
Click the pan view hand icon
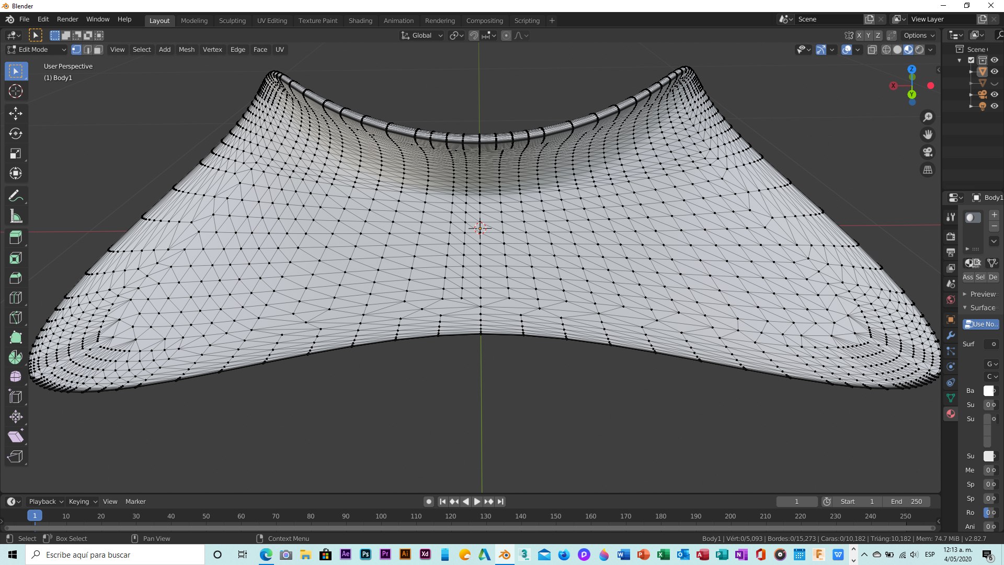pos(928,134)
